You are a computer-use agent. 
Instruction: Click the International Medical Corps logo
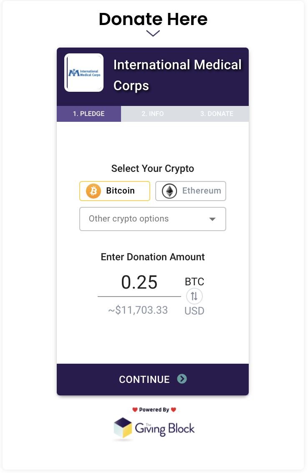84,73
